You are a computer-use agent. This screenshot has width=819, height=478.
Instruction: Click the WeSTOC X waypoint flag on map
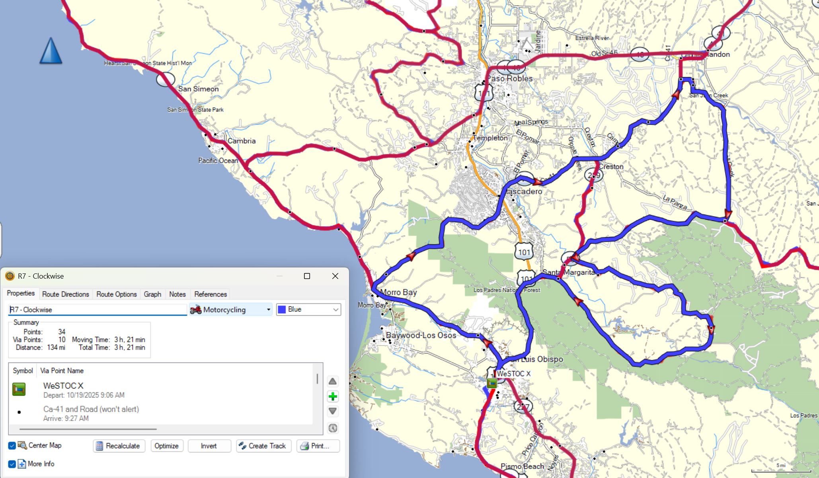click(x=492, y=383)
